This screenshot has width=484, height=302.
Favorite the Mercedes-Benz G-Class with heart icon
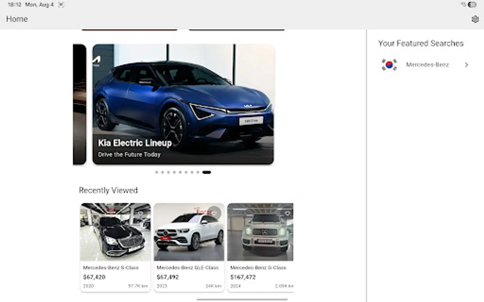(287, 213)
